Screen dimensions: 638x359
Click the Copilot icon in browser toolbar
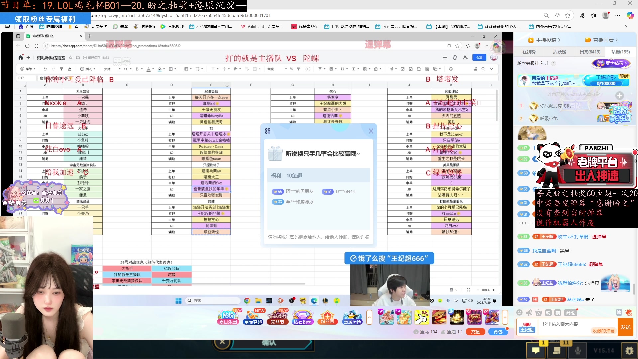(x=630, y=15)
